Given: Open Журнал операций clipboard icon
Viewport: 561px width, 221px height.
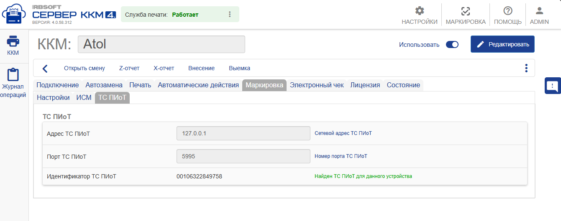Looking at the screenshot, I should coord(13,75).
